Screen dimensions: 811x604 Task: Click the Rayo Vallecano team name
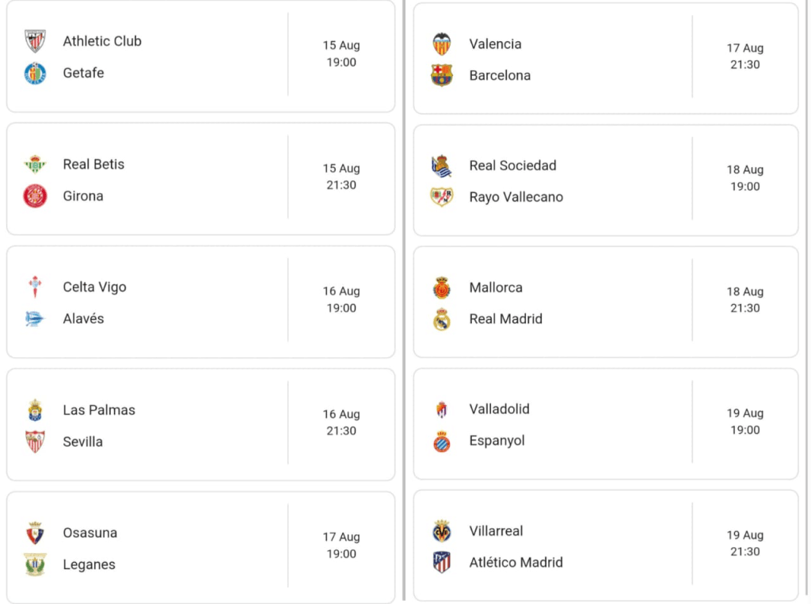(x=516, y=197)
